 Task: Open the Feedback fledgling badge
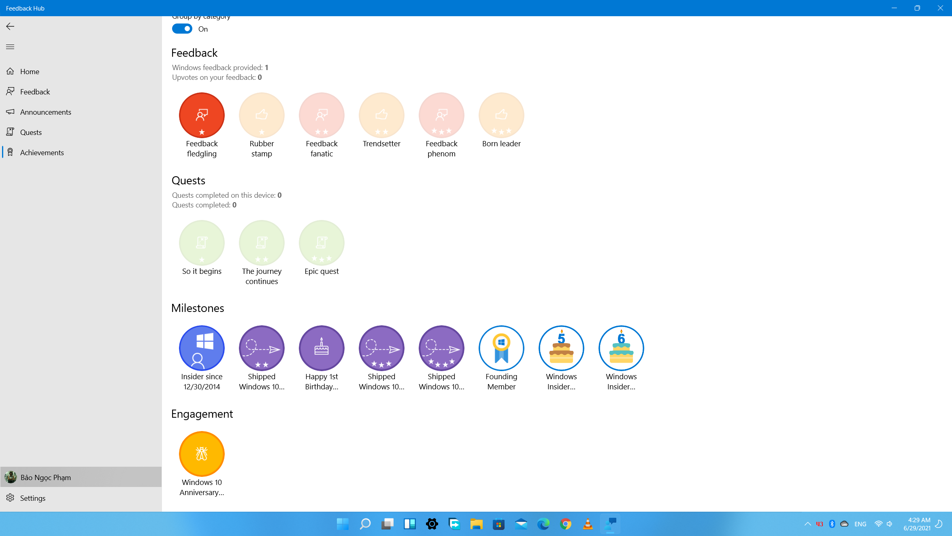(x=202, y=115)
